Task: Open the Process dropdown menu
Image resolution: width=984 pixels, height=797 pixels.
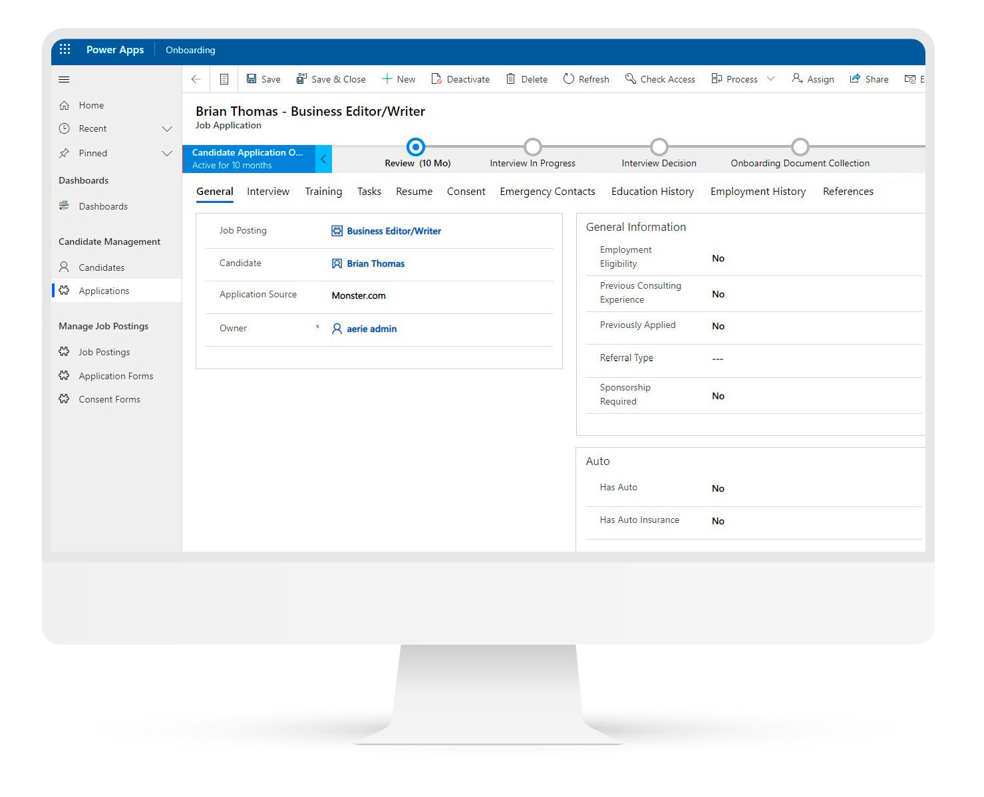Action: pyautogui.click(x=770, y=79)
